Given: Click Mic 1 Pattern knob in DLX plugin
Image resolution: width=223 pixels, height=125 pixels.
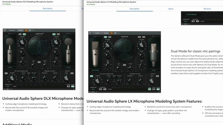Looking at the screenshot, I should click(22, 42).
